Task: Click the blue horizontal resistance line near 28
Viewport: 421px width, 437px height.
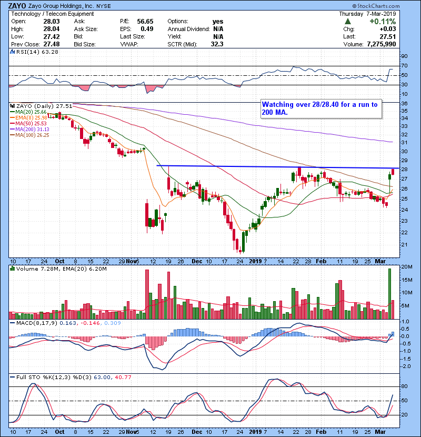Action: (278, 167)
